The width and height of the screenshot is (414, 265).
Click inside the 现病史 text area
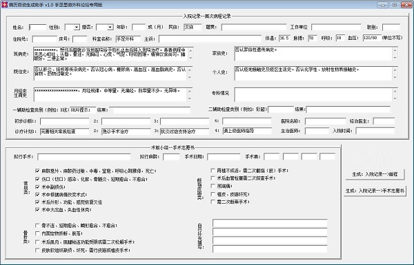[x=110, y=54]
